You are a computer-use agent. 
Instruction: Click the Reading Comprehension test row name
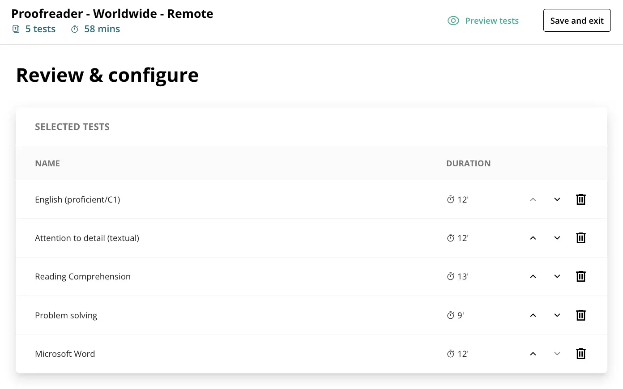[83, 276]
